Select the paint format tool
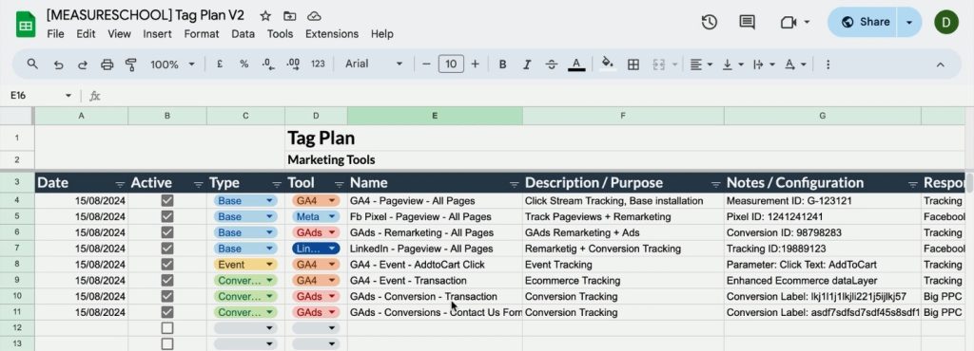 tap(131, 65)
